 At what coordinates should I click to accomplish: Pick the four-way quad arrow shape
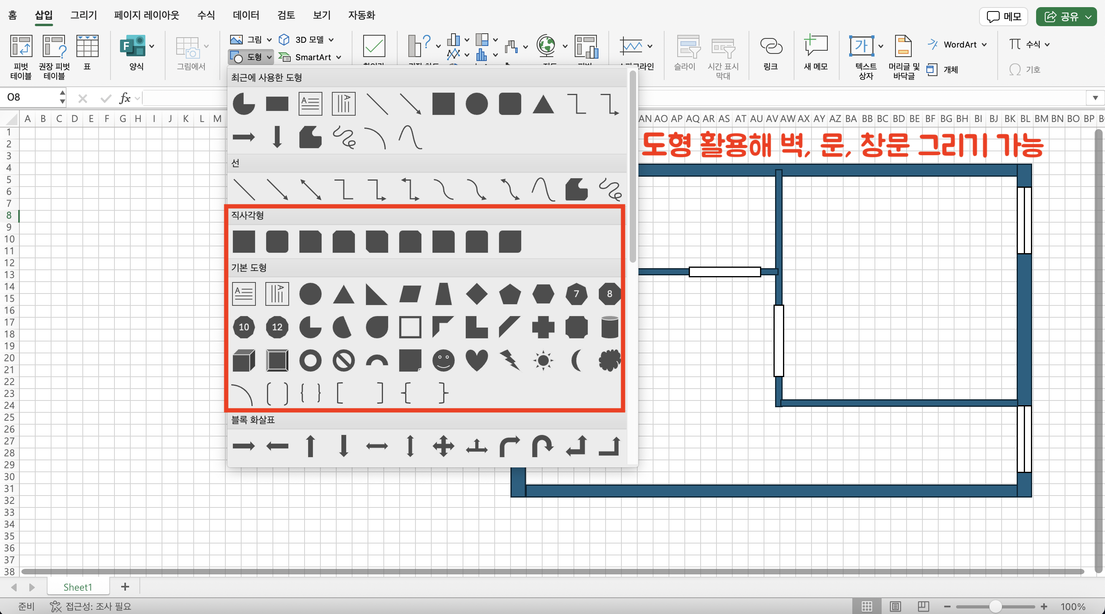444,446
